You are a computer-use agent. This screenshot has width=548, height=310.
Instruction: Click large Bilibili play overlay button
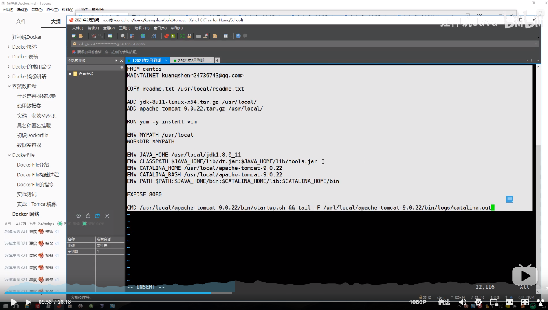pyautogui.click(x=525, y=276)
